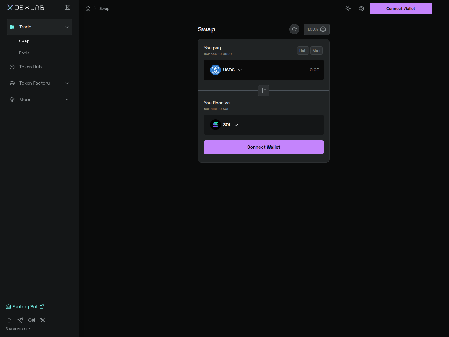Go to home via breadcrumb icon
The width and height of the screenshot is (449, 337).
coord(88,8)
